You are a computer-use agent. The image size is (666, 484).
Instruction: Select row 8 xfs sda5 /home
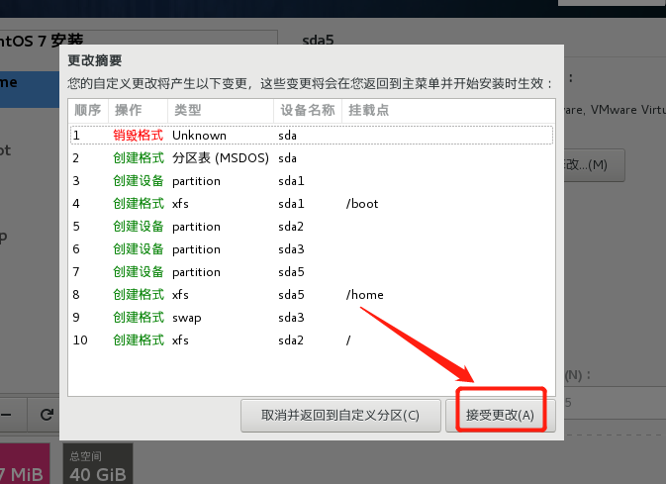point(312,295)
